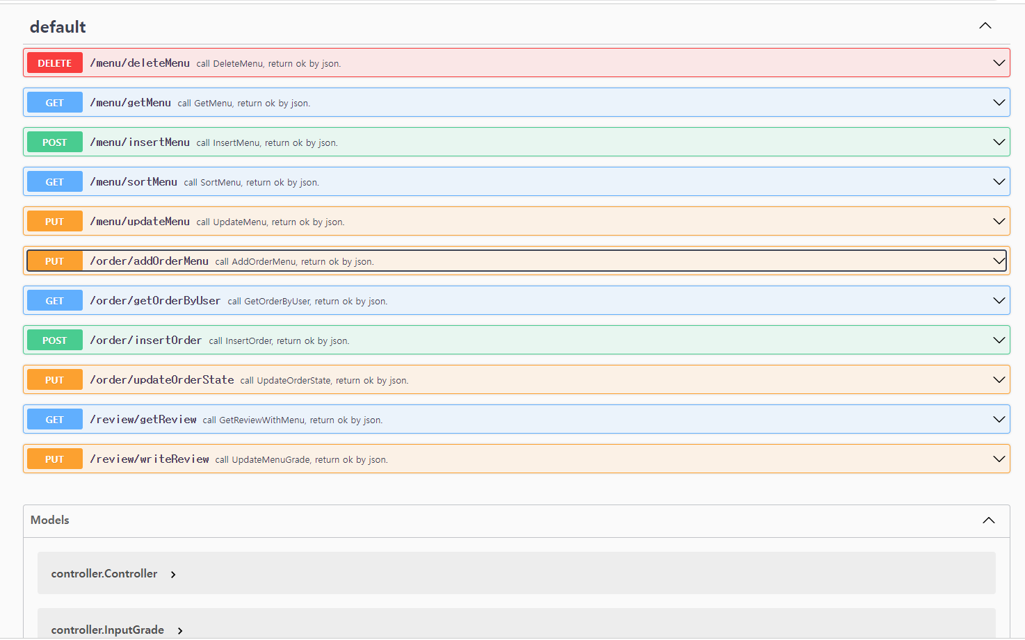Viewport: 1025px width, 640px height.
Task: Click the POST badge for insertMenu
Action: click(55, 142)
